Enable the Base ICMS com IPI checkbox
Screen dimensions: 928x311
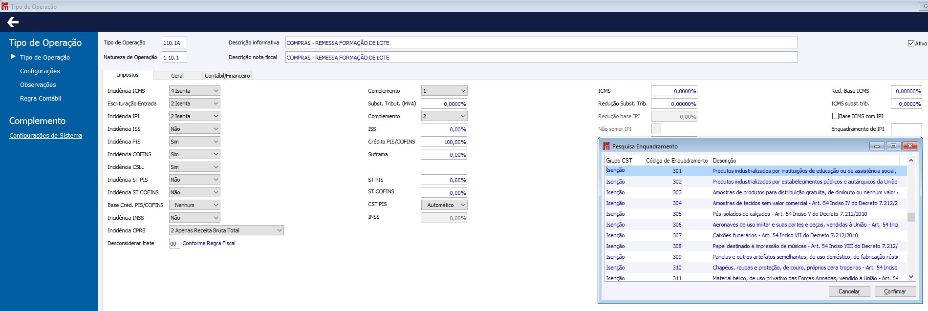[x=835, y=116]
